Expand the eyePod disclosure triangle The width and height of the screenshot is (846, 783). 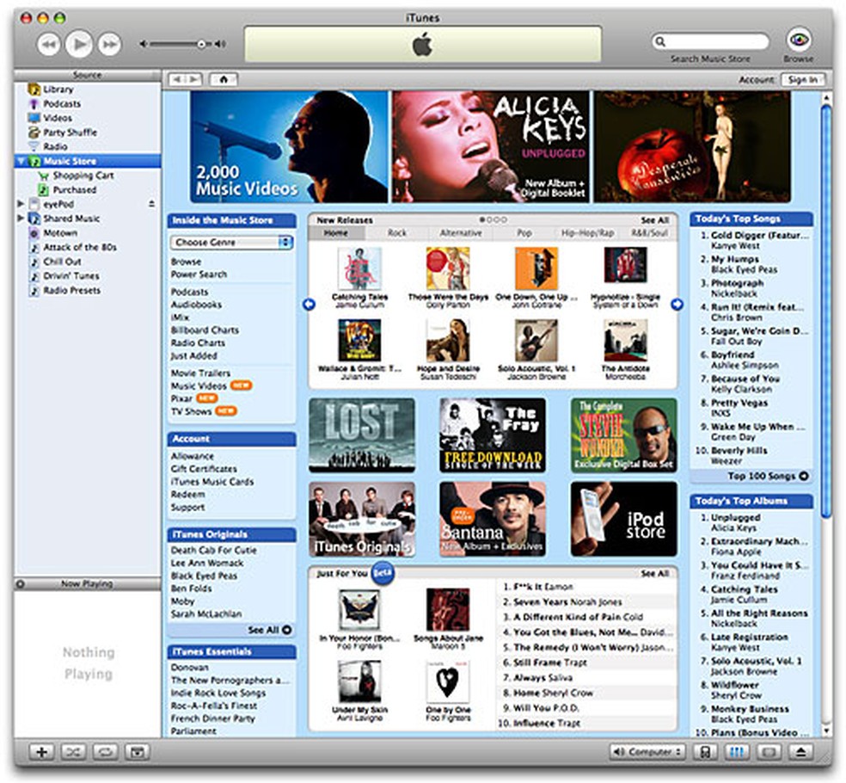point(21,204)
